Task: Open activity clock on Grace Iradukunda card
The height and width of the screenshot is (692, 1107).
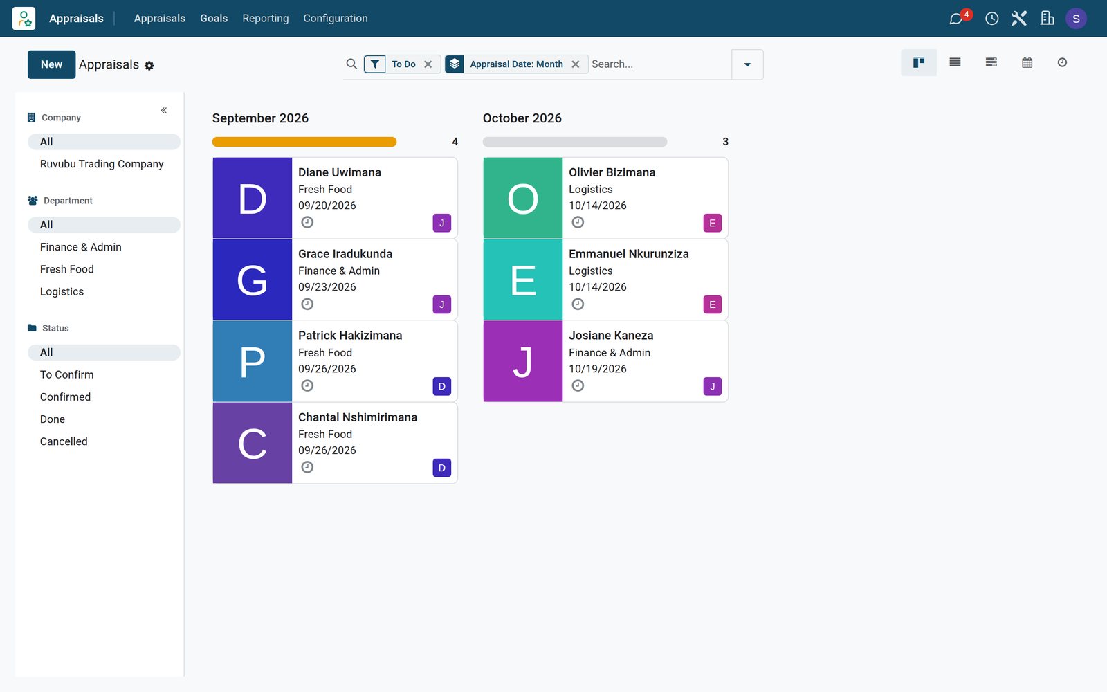Action: (307, 304)
